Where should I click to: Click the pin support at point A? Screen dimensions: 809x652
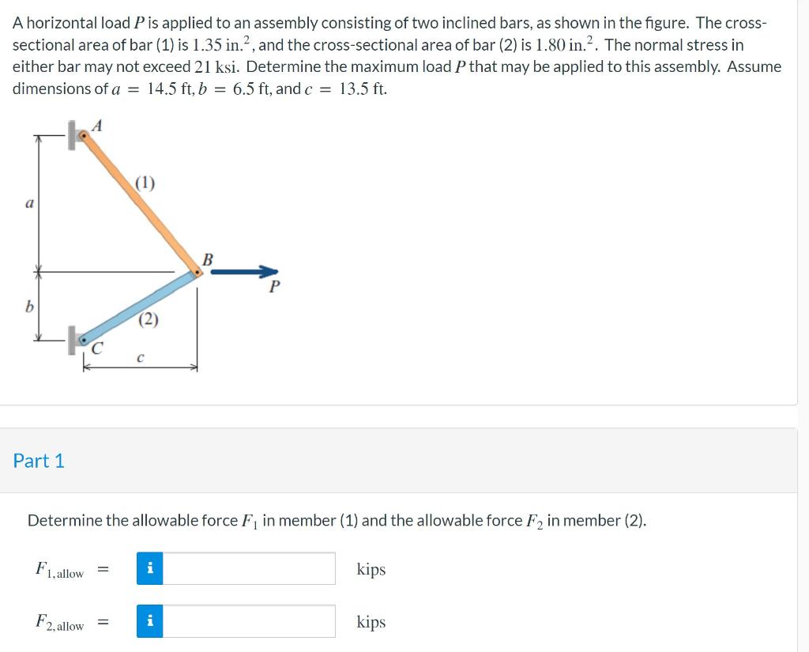[x=84, y=136]
